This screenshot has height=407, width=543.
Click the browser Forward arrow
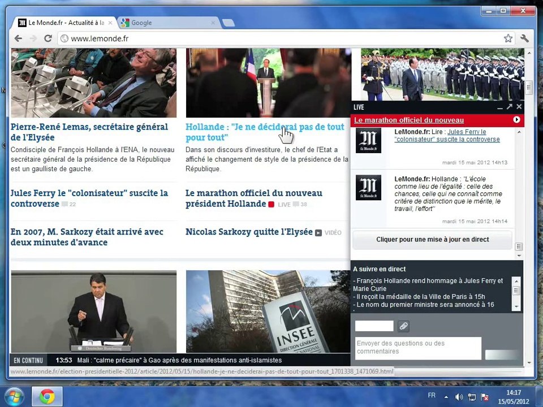[x=33, y=38]
